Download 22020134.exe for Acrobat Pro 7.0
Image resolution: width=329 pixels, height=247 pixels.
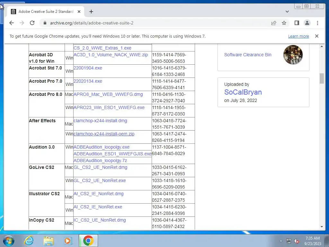tap(88, 81)
